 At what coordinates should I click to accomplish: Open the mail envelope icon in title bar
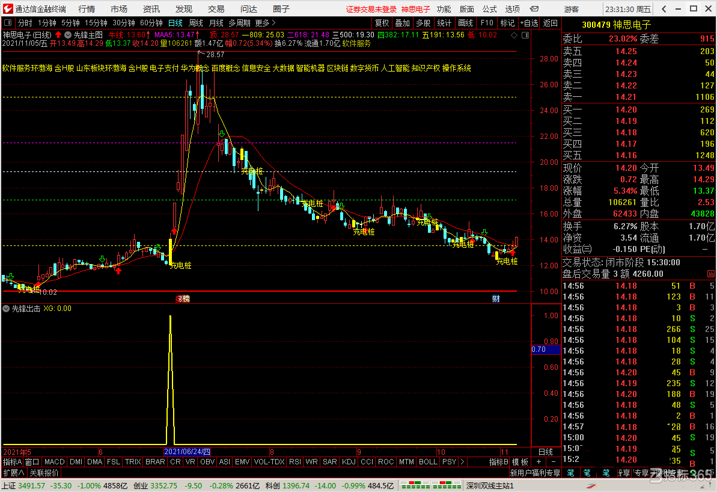click(534, 8)
